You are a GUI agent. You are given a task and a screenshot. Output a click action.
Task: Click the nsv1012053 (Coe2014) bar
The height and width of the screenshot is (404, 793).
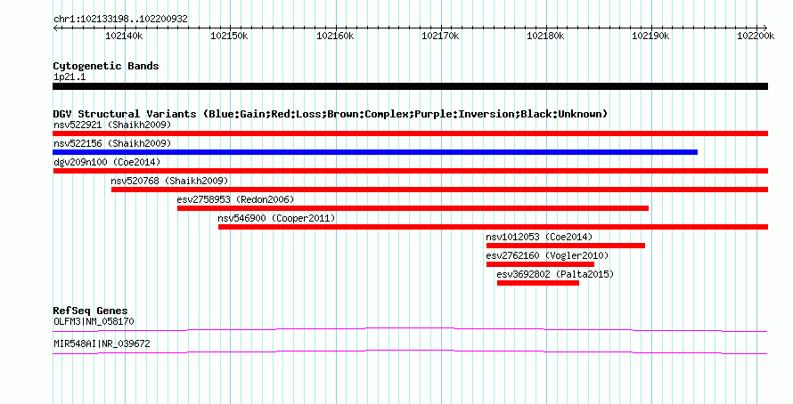[566, 246]
